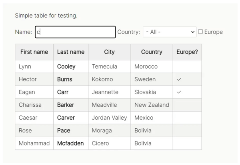Click the Pace last name cell
Screen dimensions: 240x165
tap(71, 131)
